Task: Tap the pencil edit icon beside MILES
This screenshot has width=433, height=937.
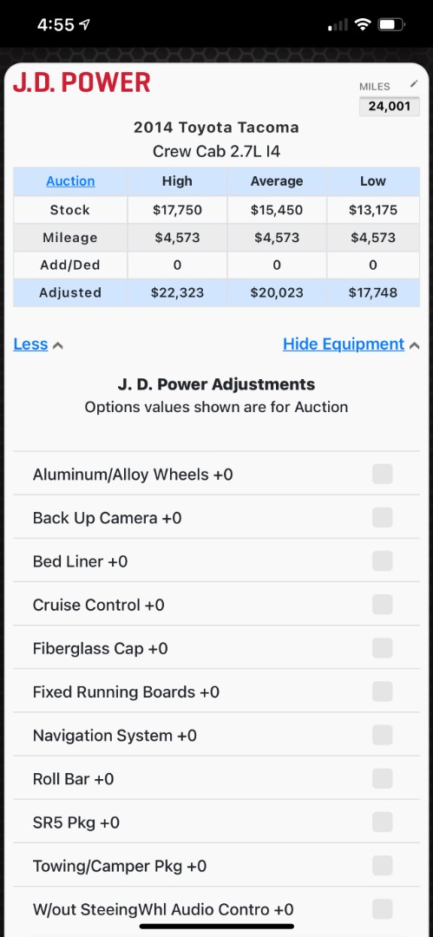Action: pyautogui.click(x=414, y=83)
